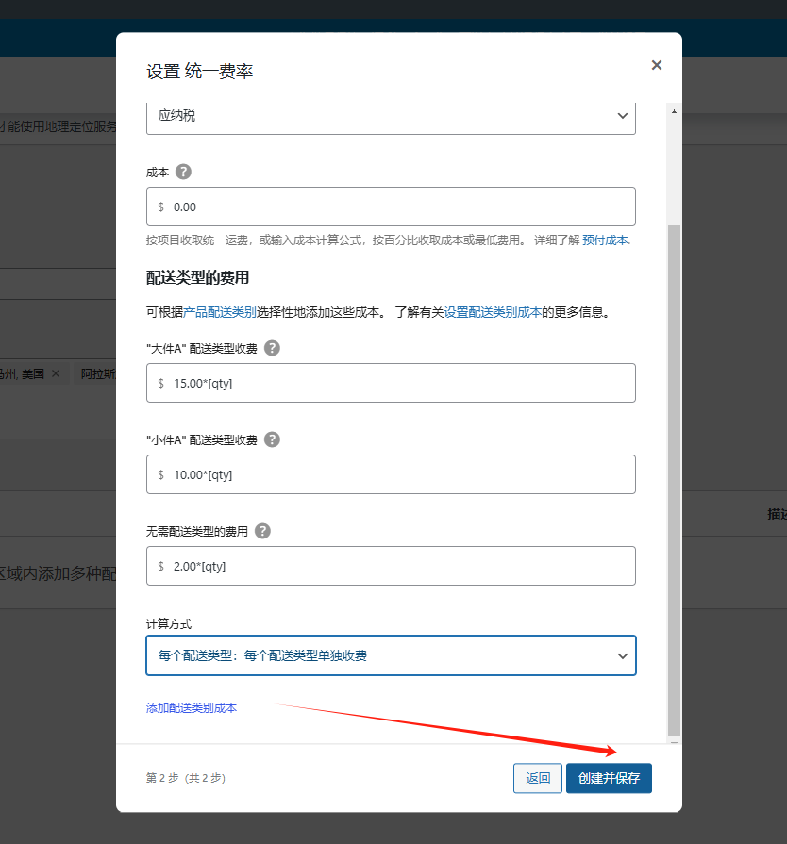Click the help icon next to "大件A" 配送类型收费
The height and width of the screenshot is (844, 787).
pos(272,348)
